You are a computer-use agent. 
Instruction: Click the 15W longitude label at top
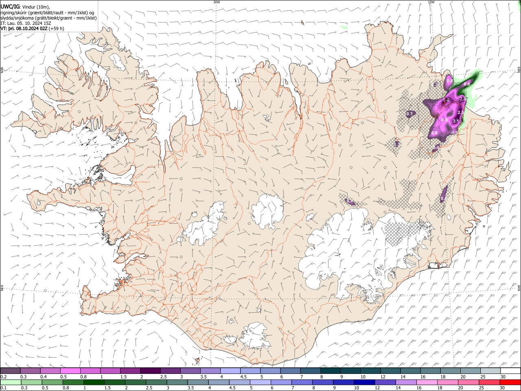[x=431, y=2]
